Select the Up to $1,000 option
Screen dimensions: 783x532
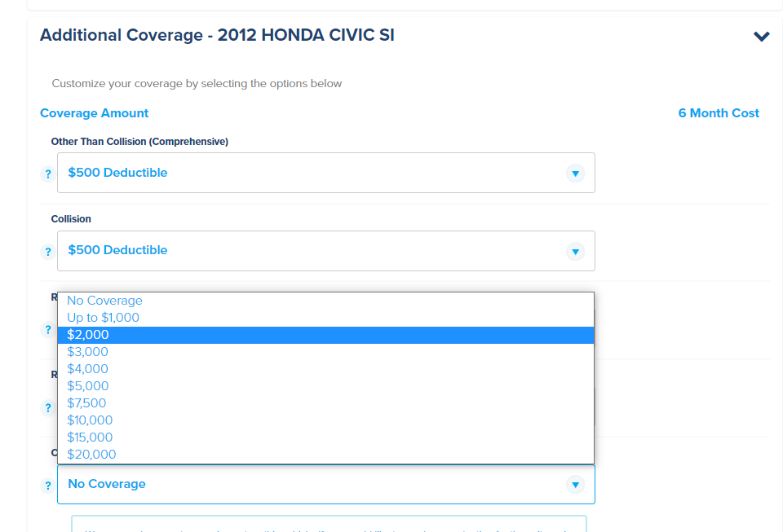(x=325, y=318)
